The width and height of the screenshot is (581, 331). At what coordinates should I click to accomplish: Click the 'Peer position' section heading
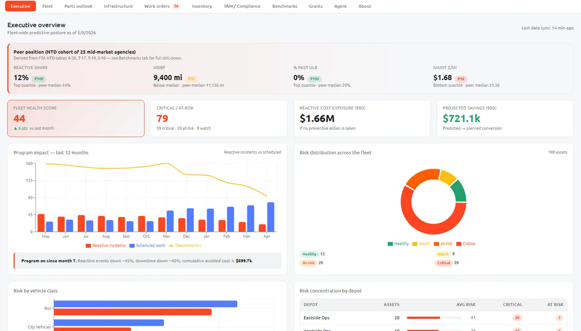point(75,52)
